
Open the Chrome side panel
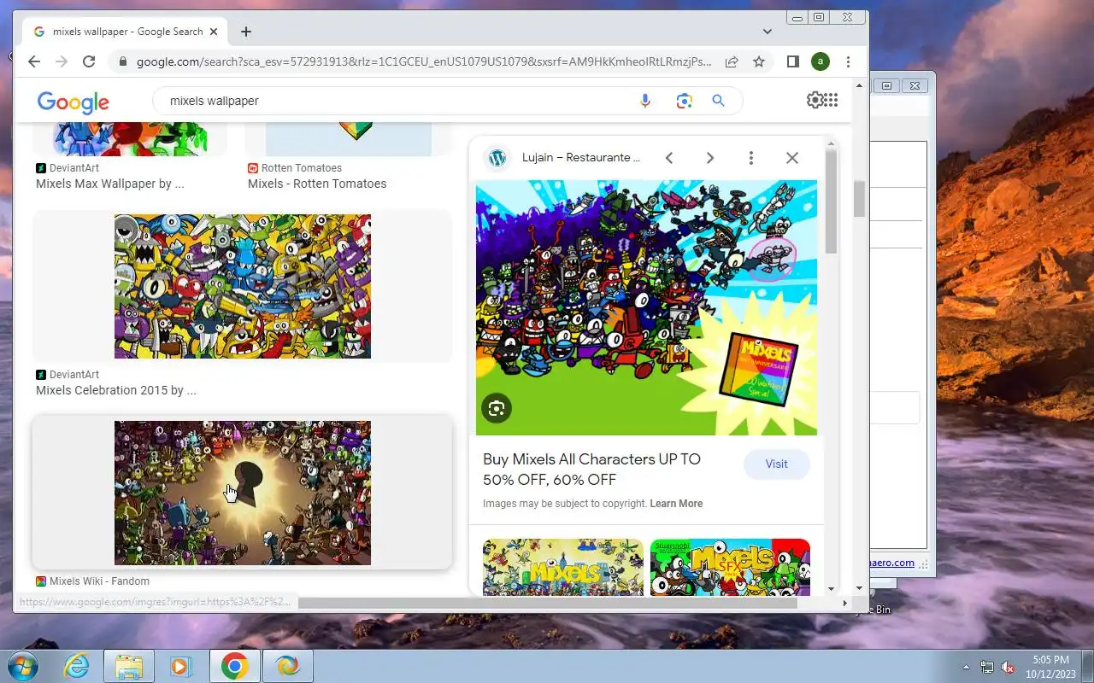click(x=792, y=61)
